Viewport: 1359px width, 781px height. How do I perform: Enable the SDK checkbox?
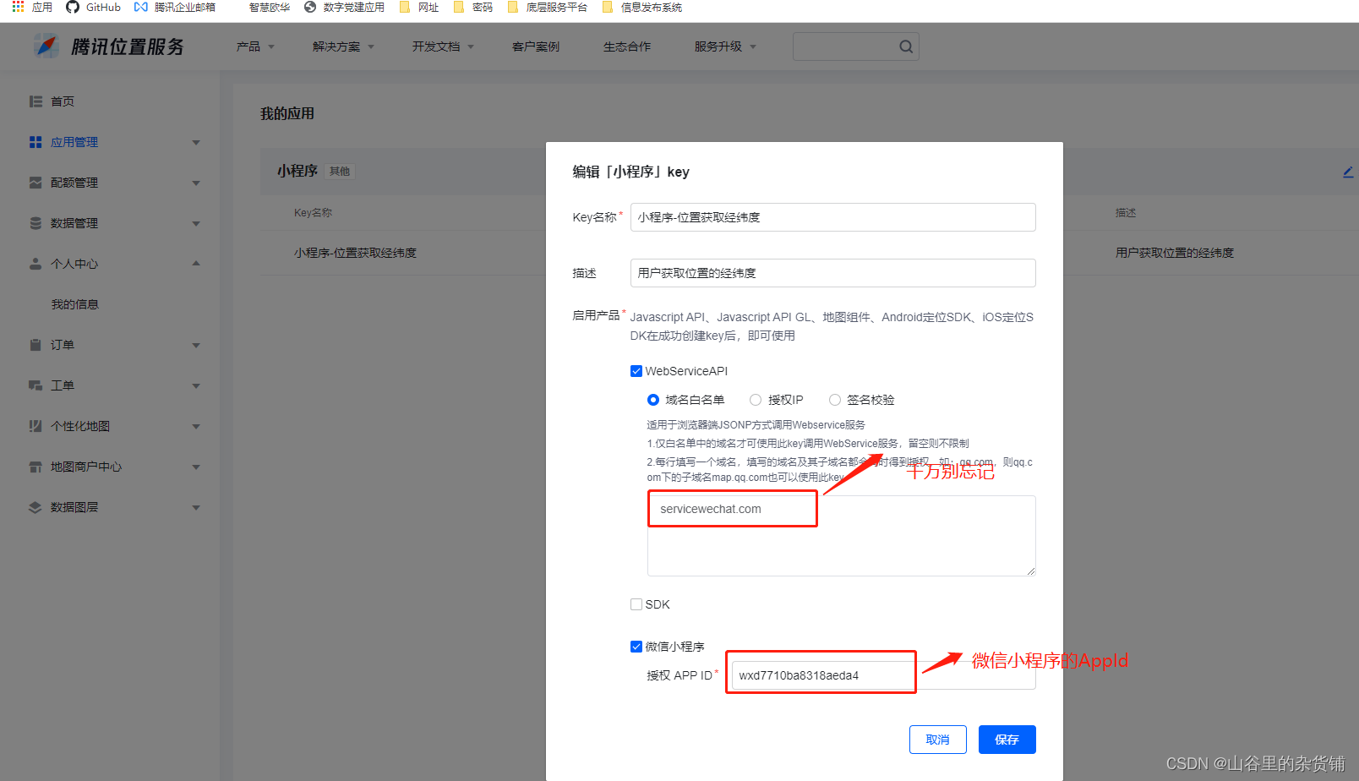(x=636, y=604)
